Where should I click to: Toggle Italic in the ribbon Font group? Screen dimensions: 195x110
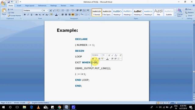point(28,15)
